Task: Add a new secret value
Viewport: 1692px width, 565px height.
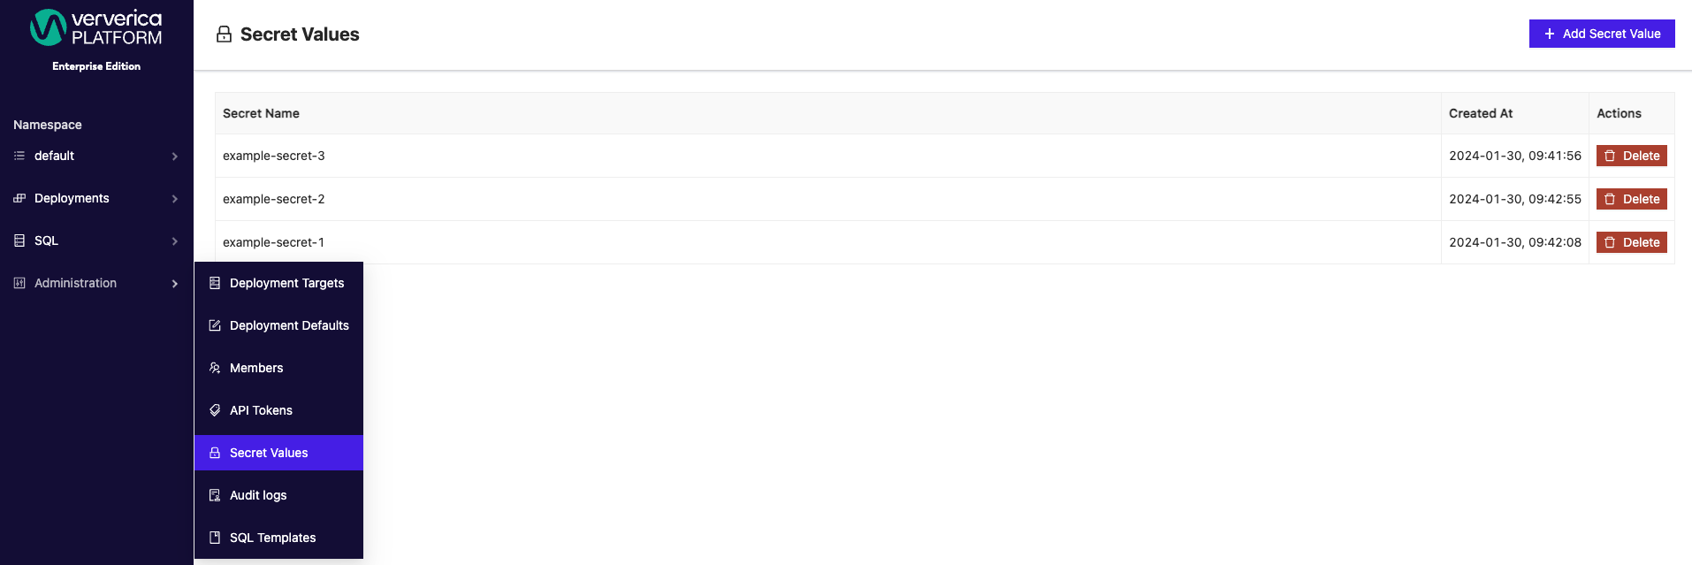Action: point(1602,34)
